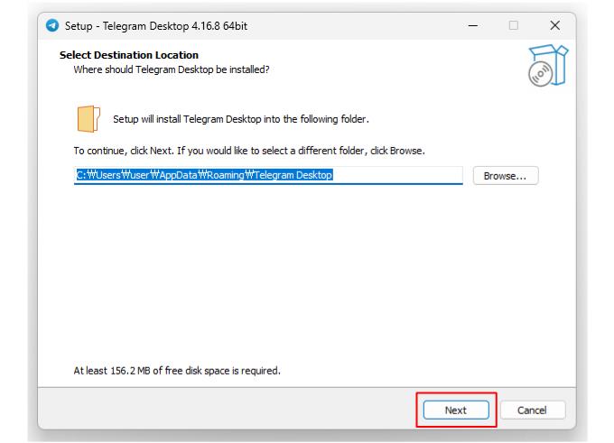The width and height of the screenshot is (614, 443).
Task: Click the destination folder path field
Action: [268, 175]
